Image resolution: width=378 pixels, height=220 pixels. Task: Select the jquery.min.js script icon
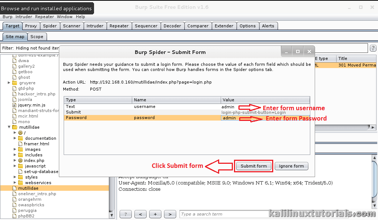click(14, 105)
